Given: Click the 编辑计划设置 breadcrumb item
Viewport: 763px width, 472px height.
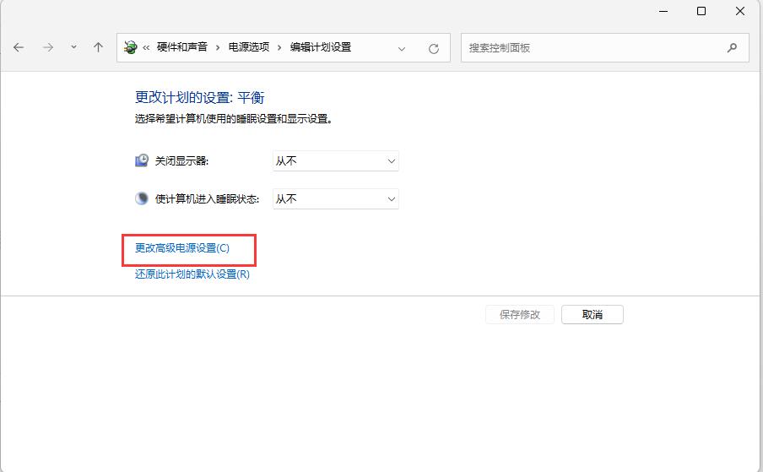Looking at the screenshot, I should (321, 48).
